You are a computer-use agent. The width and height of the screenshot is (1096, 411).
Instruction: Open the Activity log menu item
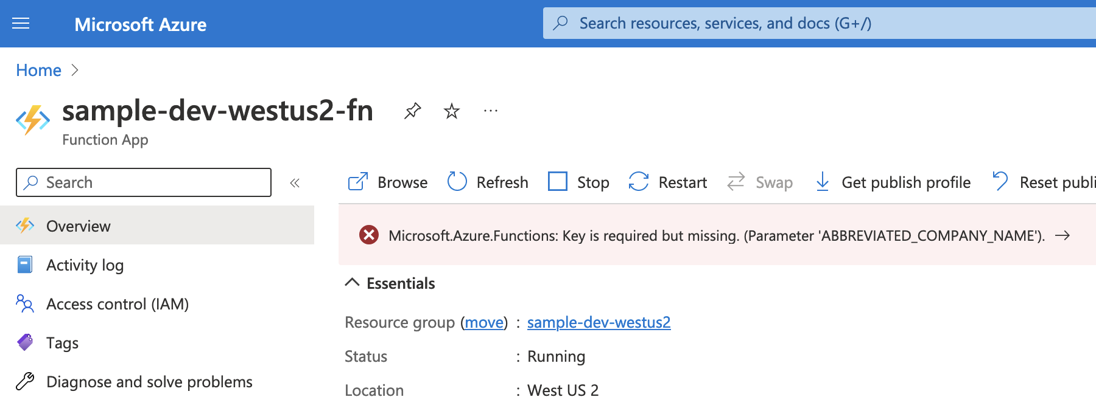85,265
